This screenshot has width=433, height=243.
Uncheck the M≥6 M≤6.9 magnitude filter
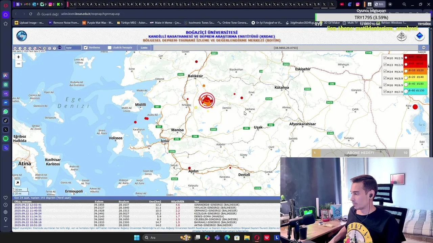click(385, 85)
